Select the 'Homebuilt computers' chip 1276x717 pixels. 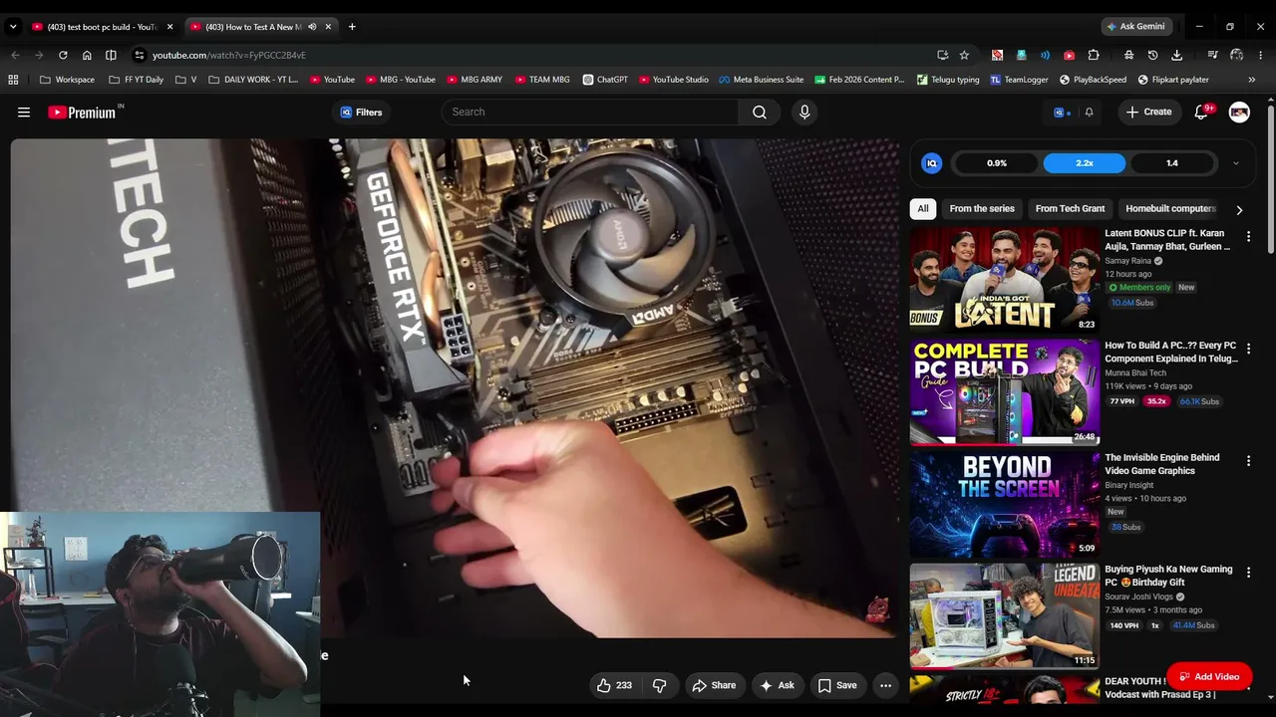click(x=1170, y=209)
